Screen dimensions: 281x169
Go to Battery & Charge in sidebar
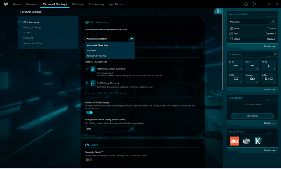pyautogui.click(x=32, y=27)
